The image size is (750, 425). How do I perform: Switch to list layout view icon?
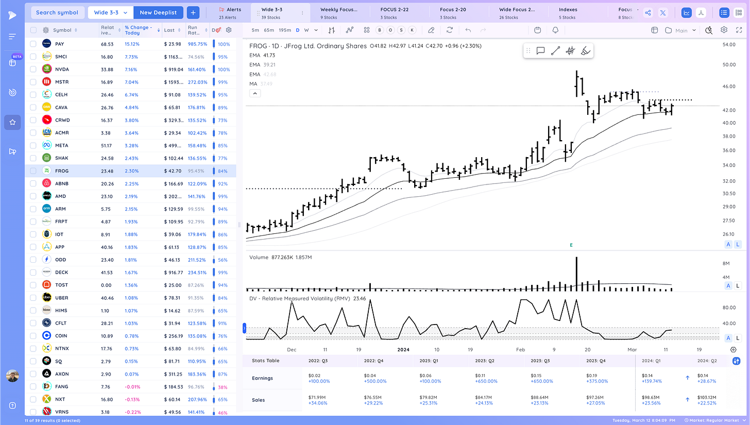pyautogui.click(x=724, y=13)
